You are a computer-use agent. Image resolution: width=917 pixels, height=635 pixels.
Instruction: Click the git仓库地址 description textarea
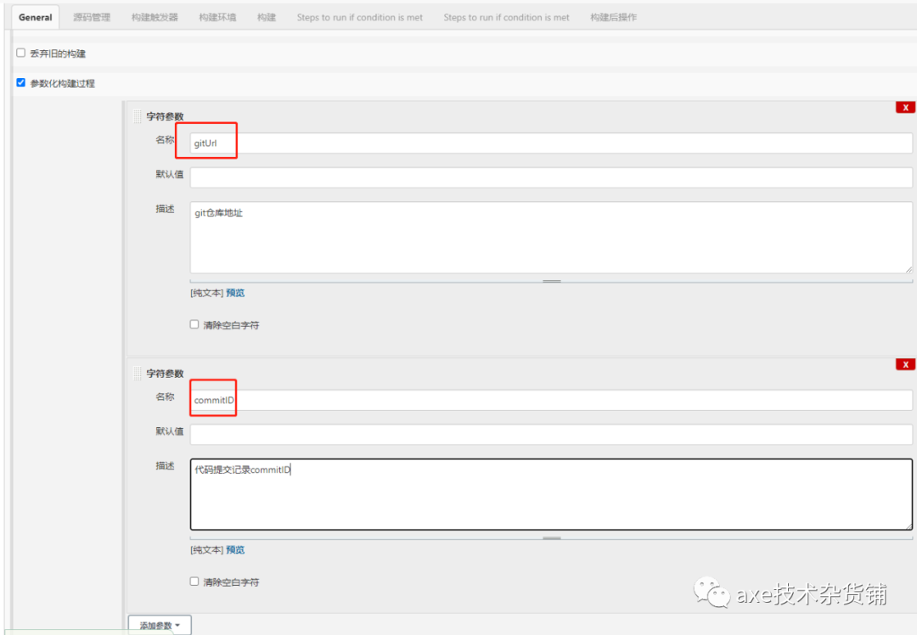coord(551,238)
